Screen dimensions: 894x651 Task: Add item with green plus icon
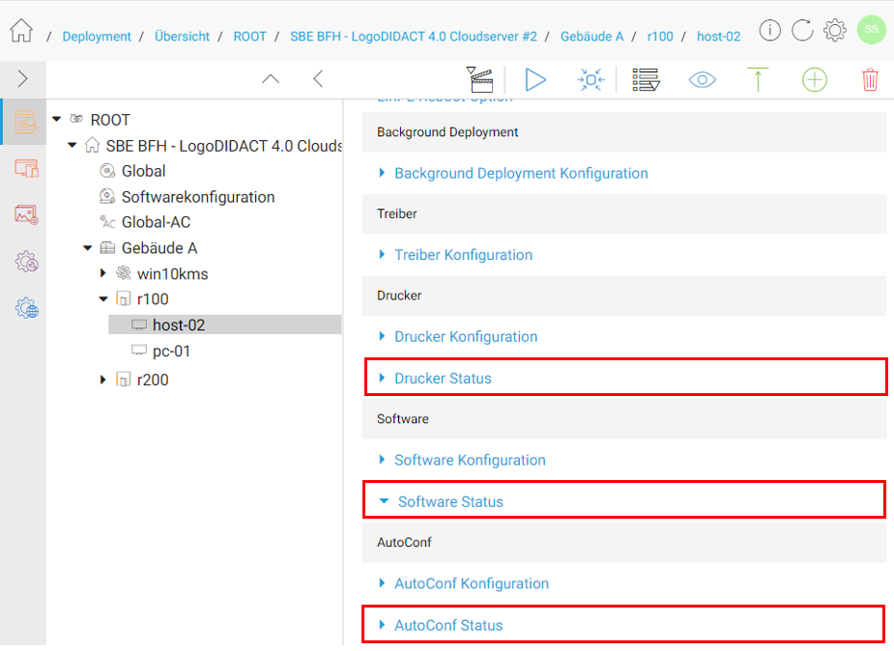(x=814, y=79)
